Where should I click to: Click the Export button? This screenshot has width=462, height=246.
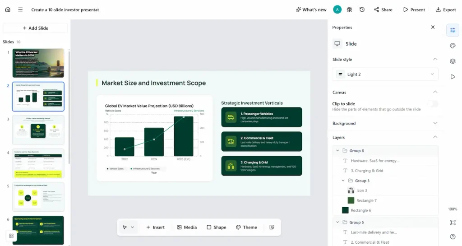pos(446,10)
